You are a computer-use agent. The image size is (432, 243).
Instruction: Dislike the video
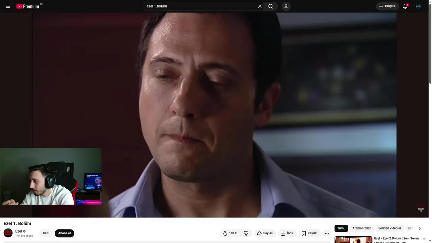click(246, 233)
